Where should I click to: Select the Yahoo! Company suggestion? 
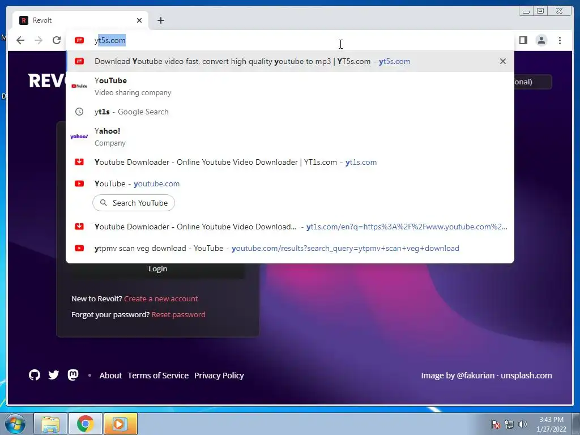[289, 137]
